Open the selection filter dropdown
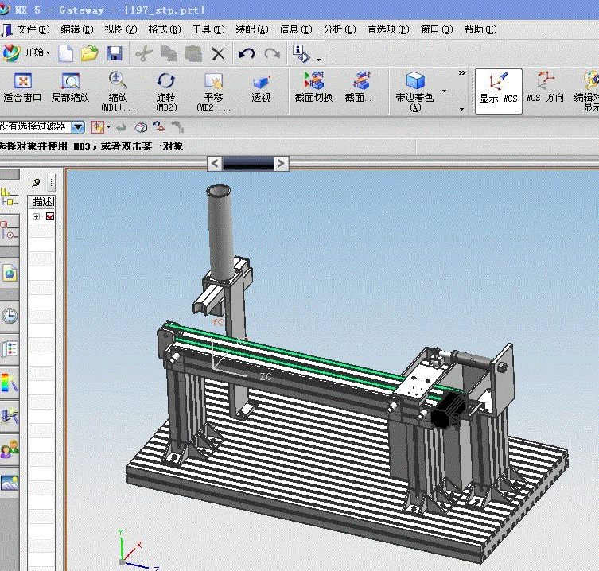Image resolution: width=599 pixels, height=571 pixels. pyautogui.click(x=78, y=126)
